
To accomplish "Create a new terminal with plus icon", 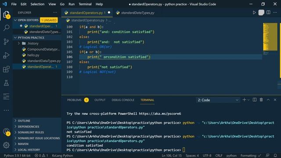I will 244,100.
